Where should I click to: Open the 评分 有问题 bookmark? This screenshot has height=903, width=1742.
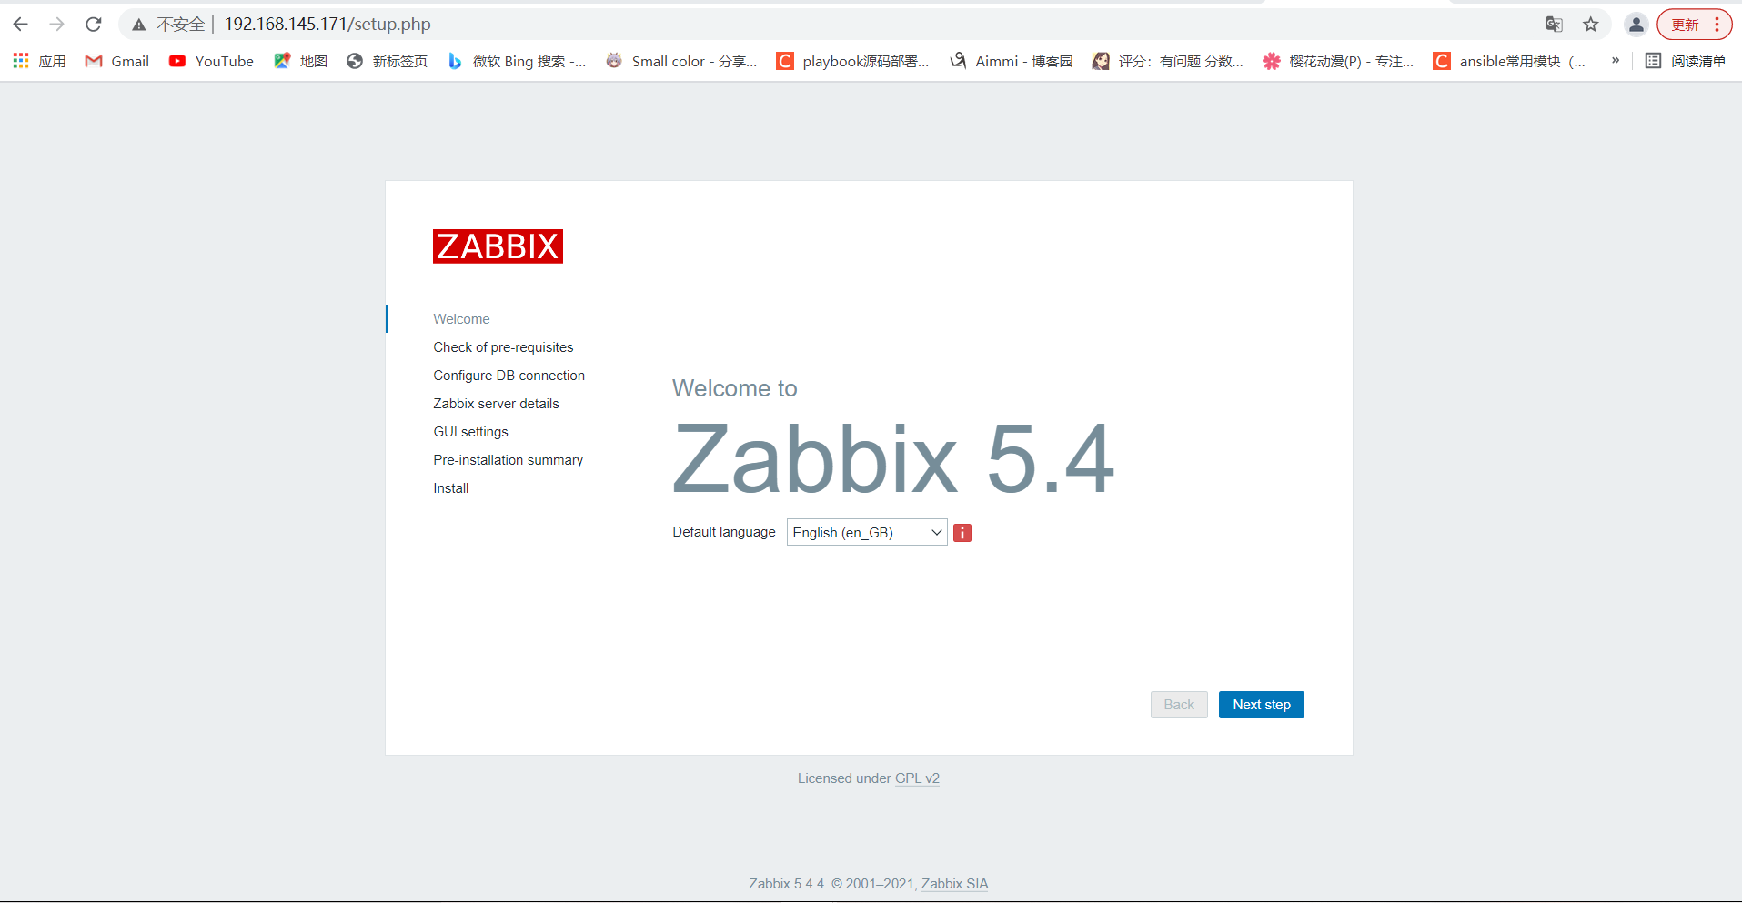pyautogui.click(x=1168, y=61)
